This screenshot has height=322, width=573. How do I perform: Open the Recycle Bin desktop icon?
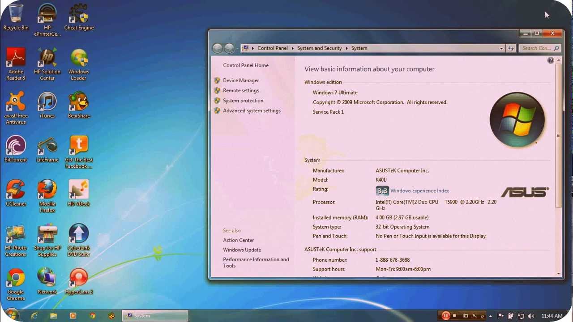point(16,17)
